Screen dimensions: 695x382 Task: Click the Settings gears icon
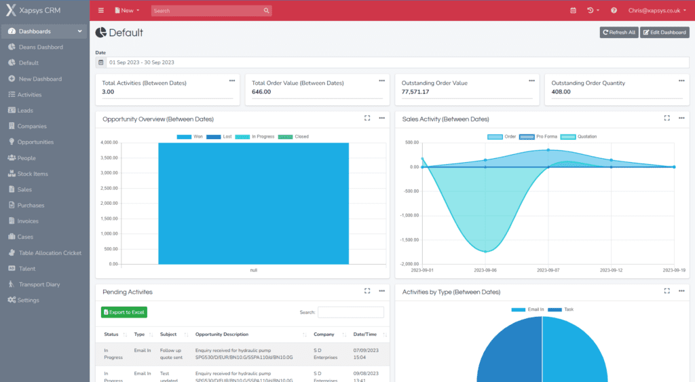[x=12, y=300]
